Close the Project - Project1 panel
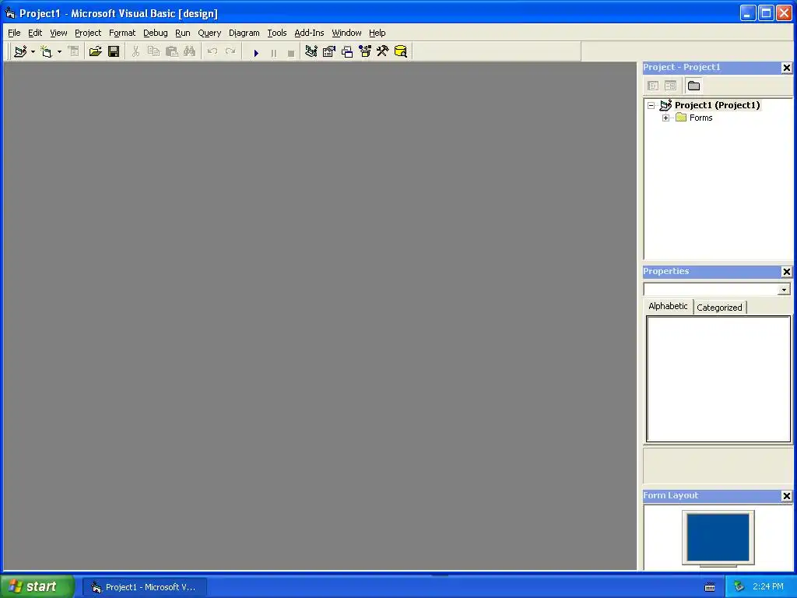This screenshot has width=797, height=598. [786, 68]
